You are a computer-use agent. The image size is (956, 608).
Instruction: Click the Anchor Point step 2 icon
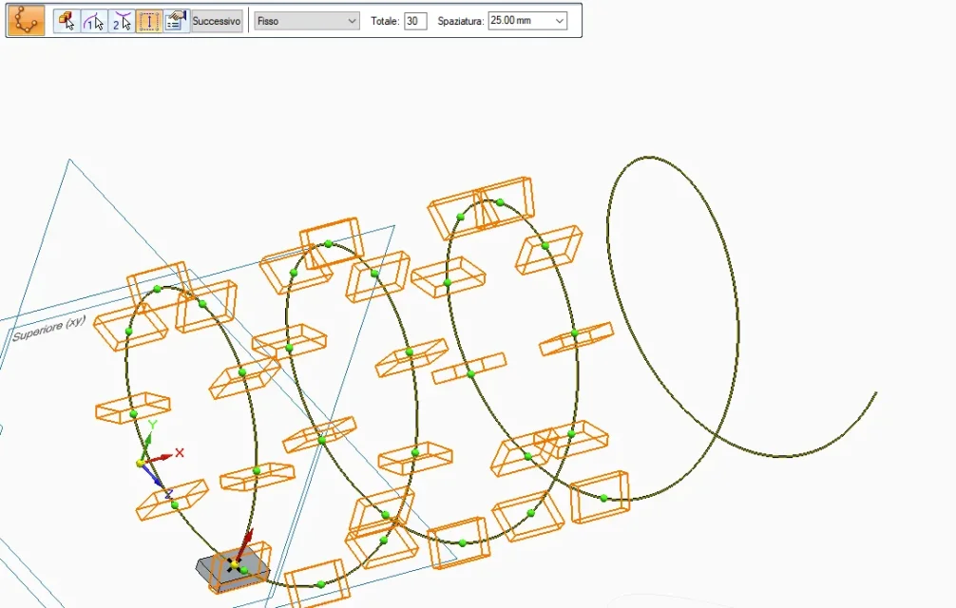[121, 20]
